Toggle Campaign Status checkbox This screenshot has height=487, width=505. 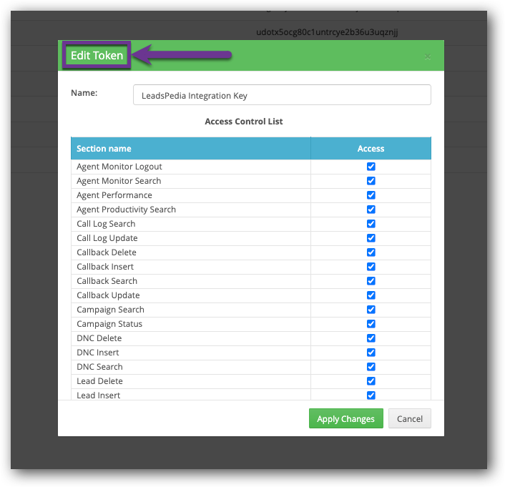pyautogui.click(x=371, y=324)
